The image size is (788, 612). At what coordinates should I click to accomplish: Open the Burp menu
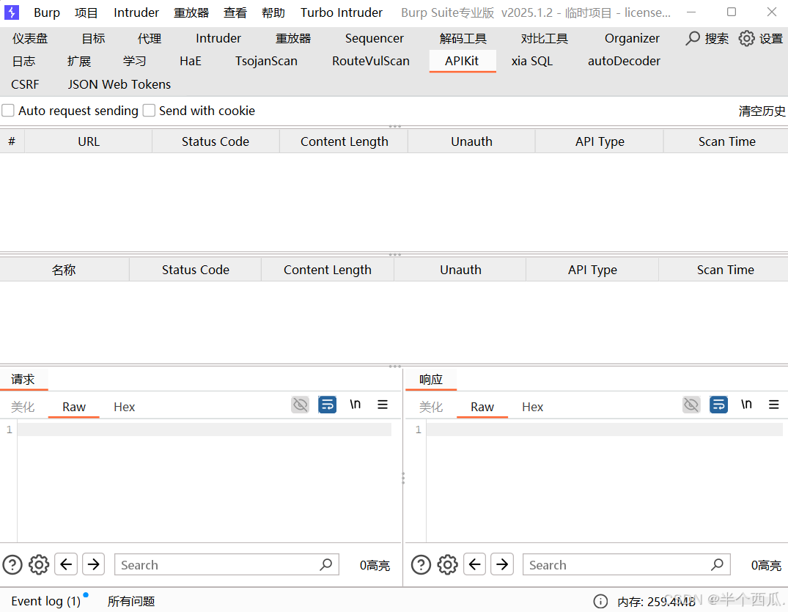click(x=47, y=12)
